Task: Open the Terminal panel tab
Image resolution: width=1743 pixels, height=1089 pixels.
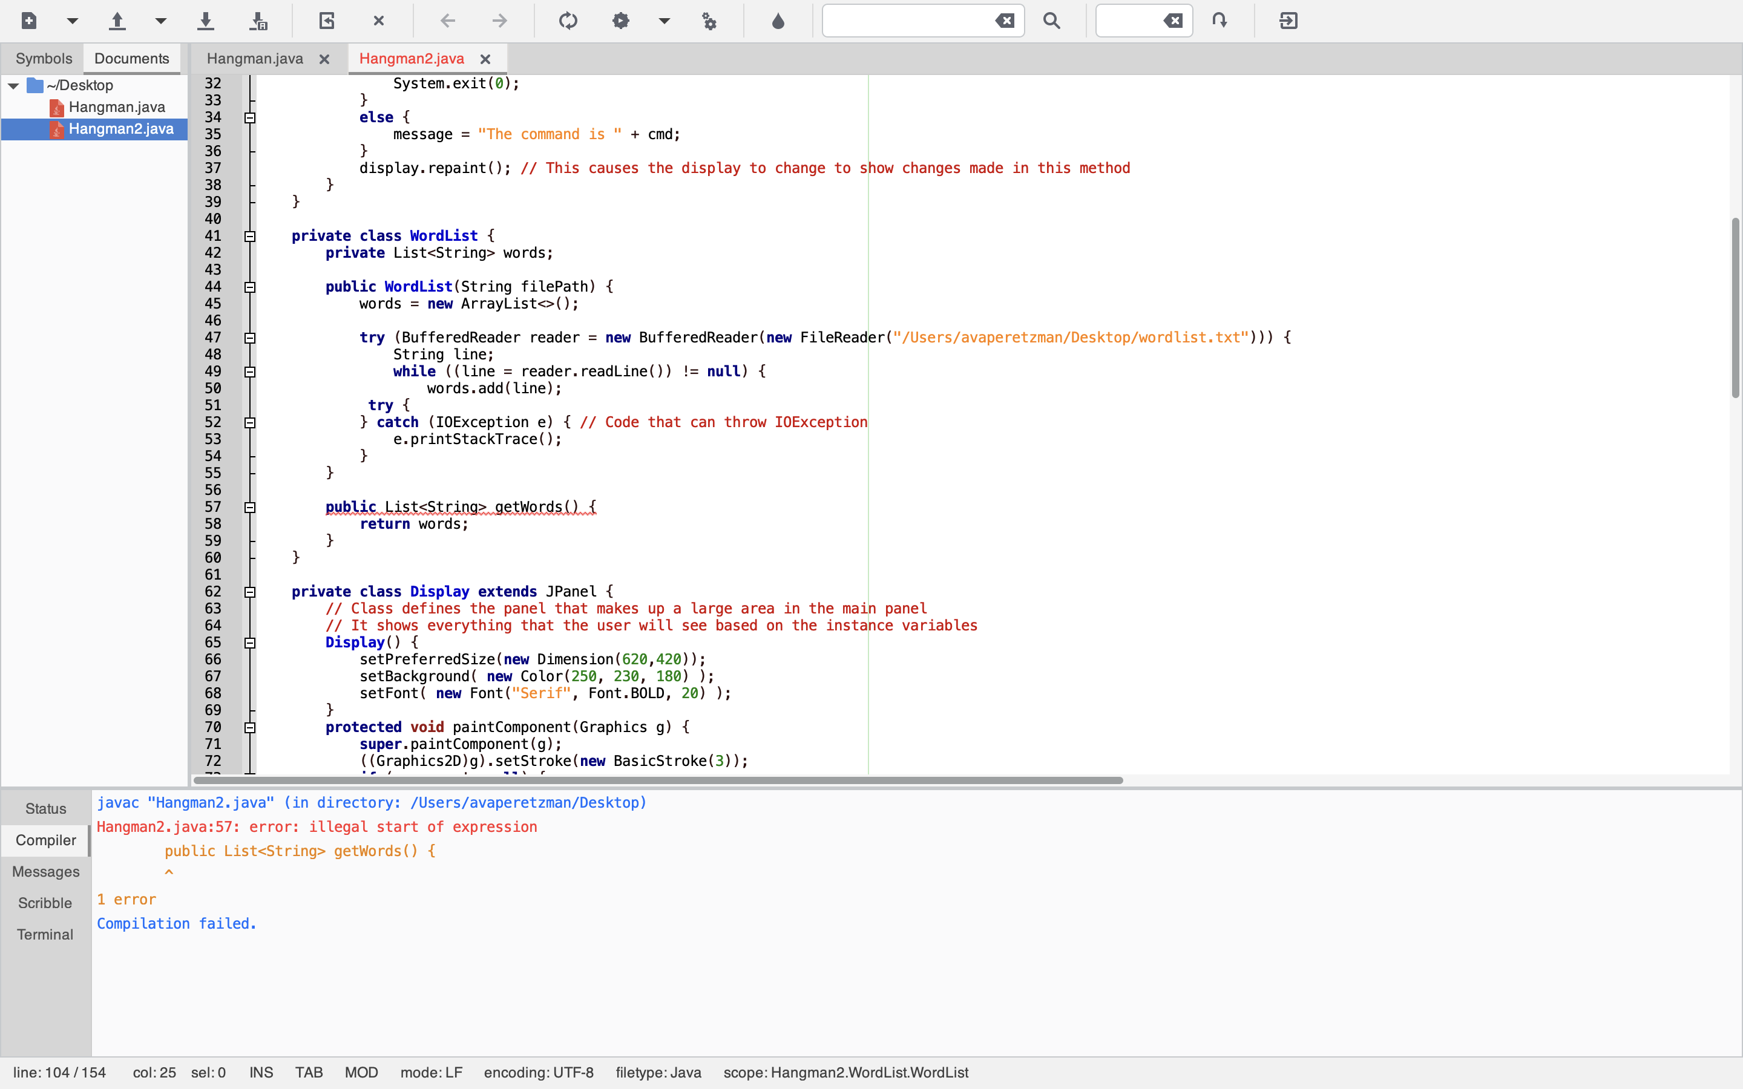Action: coord(45,934)
